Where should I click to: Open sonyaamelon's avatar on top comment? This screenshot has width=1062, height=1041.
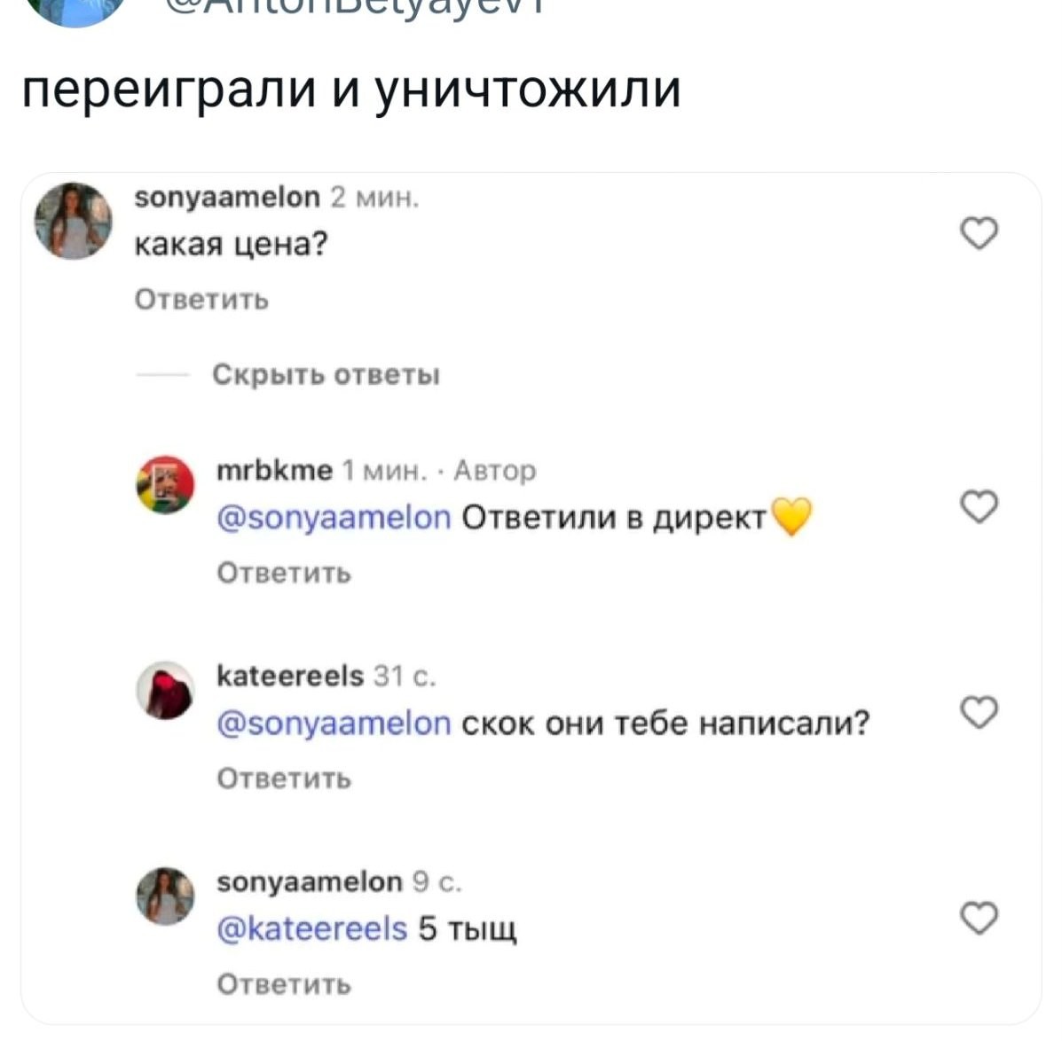[x=73, y=221]
